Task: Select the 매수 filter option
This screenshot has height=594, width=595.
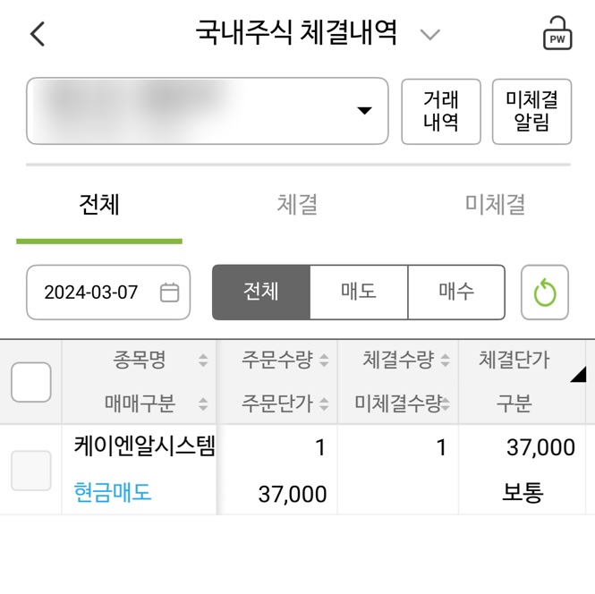Action: 456,292
